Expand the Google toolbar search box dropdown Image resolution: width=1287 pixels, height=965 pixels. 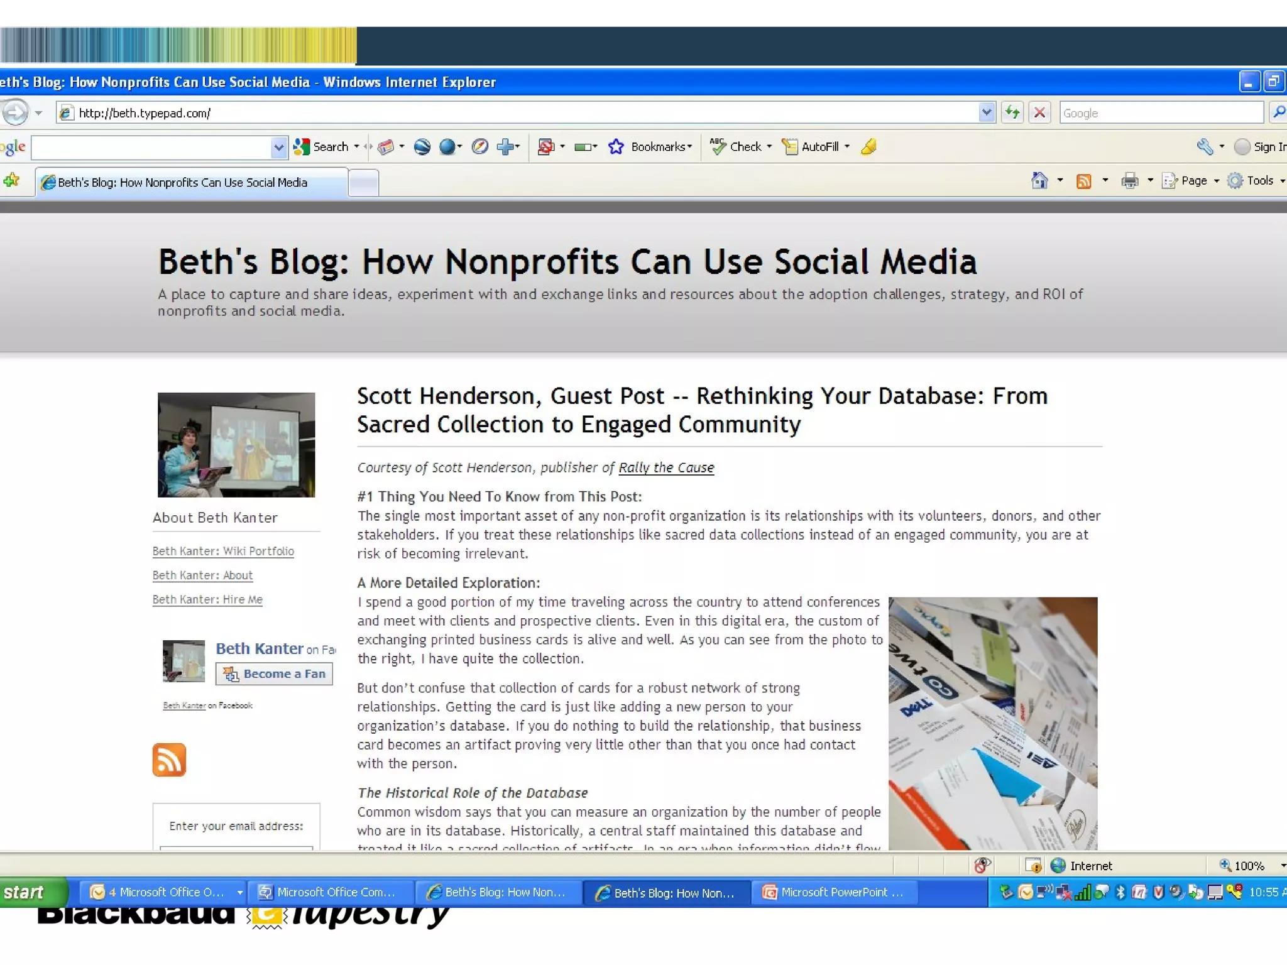[278, 148]
